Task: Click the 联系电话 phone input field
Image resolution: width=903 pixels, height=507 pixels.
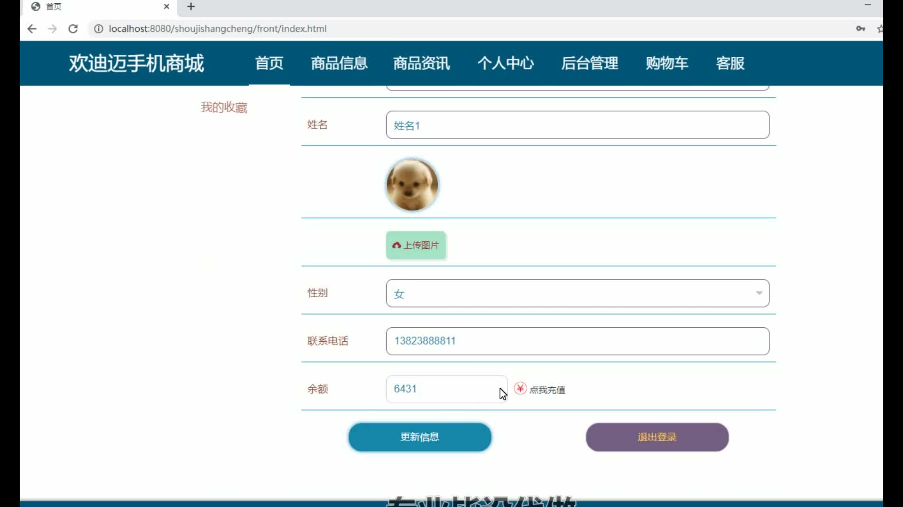Action: point(577,341)
